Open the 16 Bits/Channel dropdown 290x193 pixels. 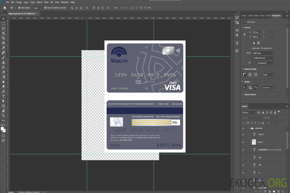tap(263, 58)
